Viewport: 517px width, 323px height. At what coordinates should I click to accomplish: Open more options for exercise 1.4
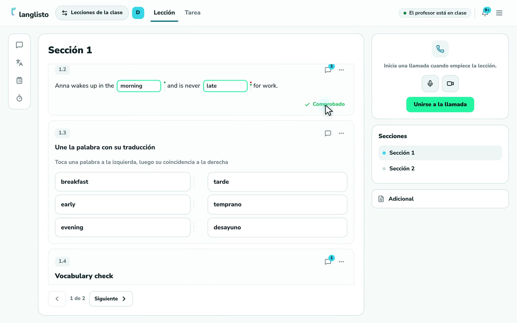[341, 262]
